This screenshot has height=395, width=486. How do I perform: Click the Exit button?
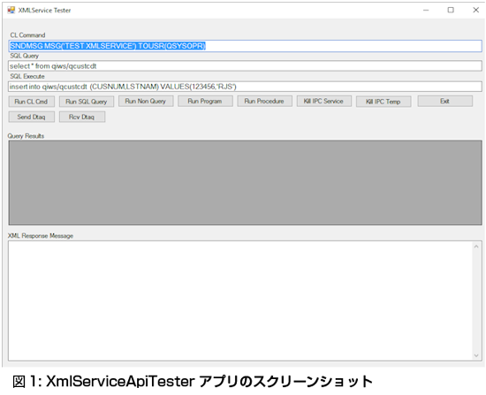click(445, 101)
